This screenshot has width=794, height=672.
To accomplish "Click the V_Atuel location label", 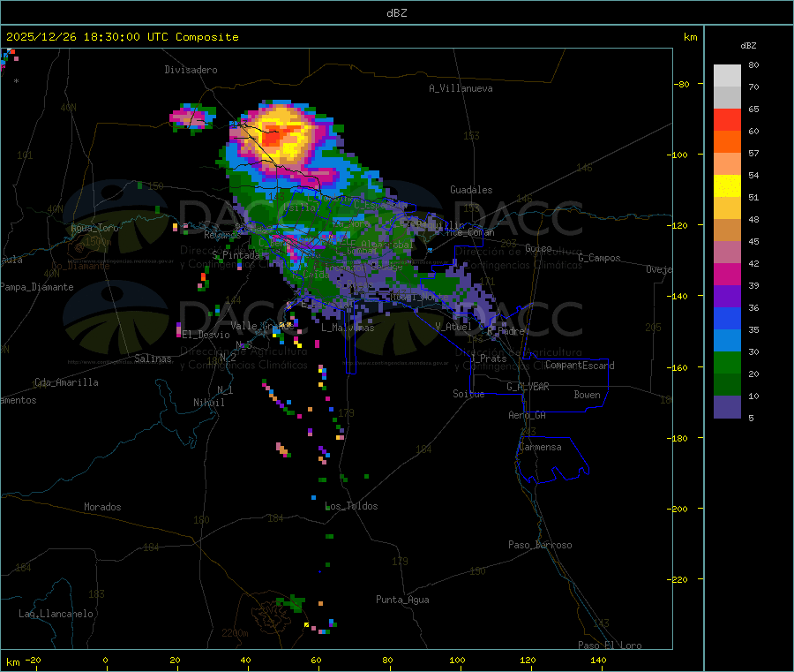I will coord(453,327).
